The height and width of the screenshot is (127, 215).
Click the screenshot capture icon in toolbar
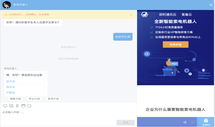tap(23, 106)
